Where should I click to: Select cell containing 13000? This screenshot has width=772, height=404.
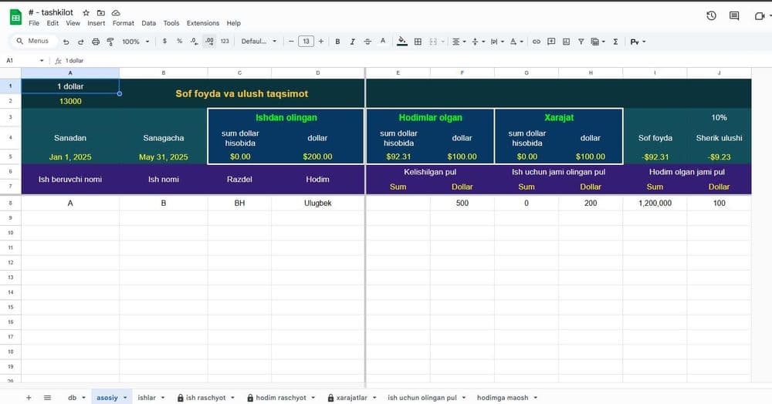point(70,101)
